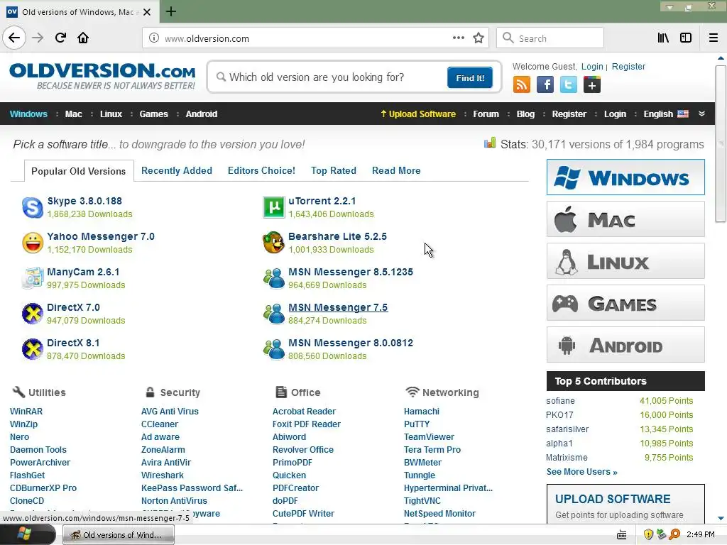This screenshot has width=727, height=545.
Task: Click the Twitter icon in the header
Action: click(569, 85)
